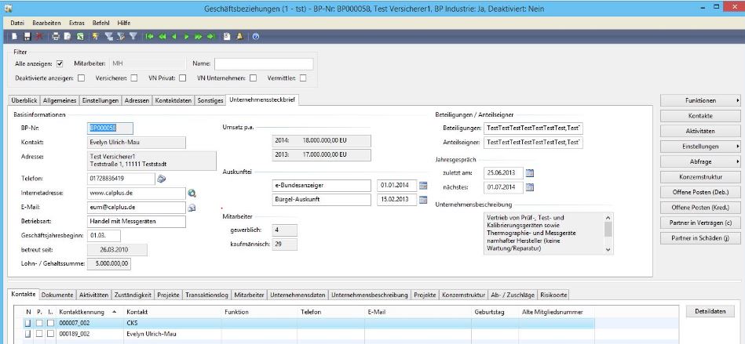Open website via icon next to Internetadresse

[x=192, y=193]
